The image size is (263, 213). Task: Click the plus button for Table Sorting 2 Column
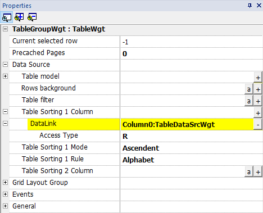(x=258, y=172)
